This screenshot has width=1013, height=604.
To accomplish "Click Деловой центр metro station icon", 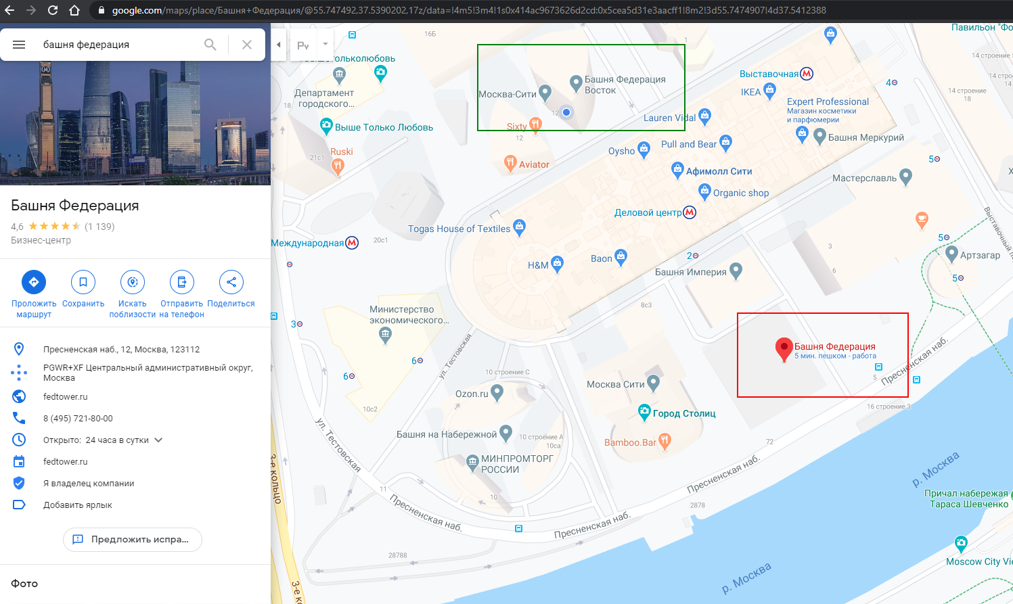I will click(x=690, y=212).
